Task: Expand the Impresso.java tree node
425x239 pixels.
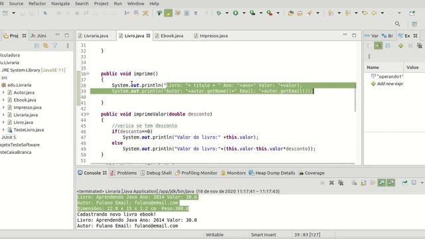Action: click(x=3, y=108)
